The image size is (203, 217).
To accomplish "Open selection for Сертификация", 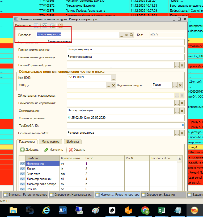I will click(x=177, y=111).
